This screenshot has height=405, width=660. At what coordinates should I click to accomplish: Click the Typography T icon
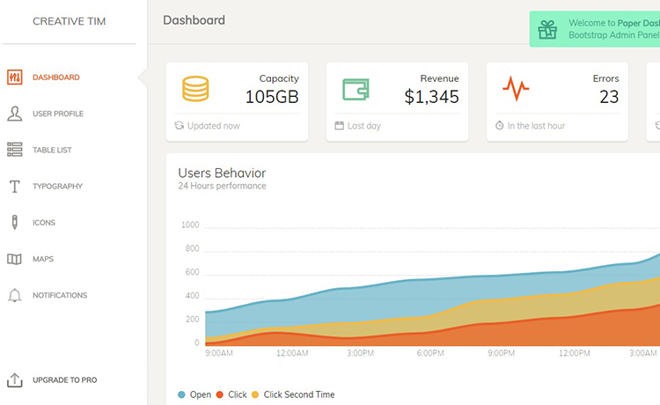tap(15, 186)
